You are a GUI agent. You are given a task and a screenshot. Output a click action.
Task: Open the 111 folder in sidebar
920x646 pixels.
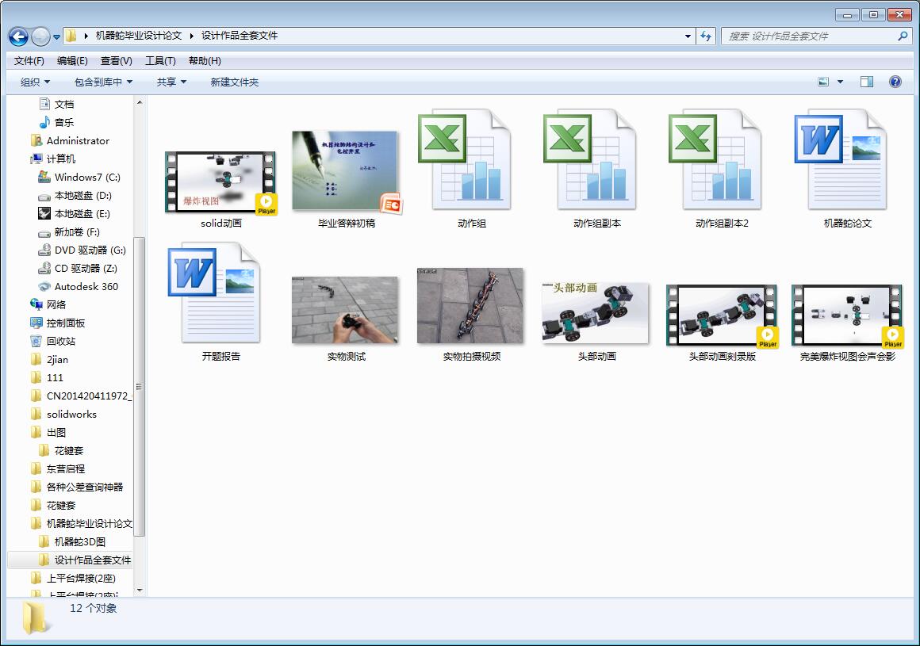(55, 377)
